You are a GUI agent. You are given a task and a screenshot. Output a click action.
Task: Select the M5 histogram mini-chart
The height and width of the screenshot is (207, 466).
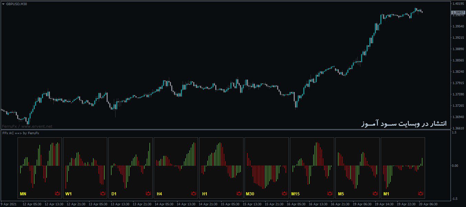[357, 168]
